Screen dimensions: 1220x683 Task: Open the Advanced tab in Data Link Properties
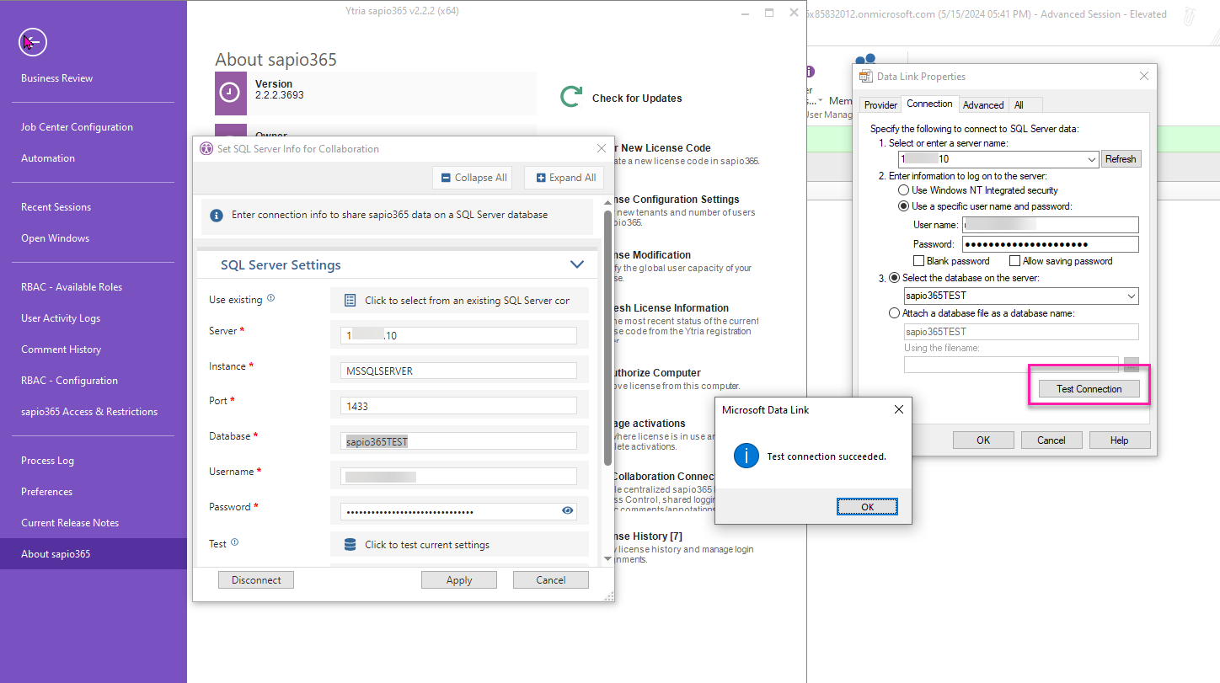pos(982,104)
